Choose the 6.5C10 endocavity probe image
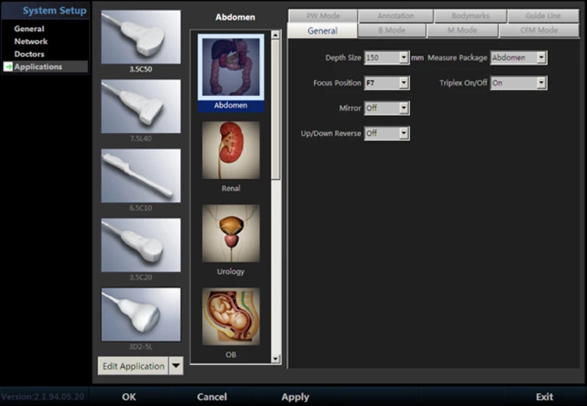Screen dimensions: 587x406 [x=139, y=175]
